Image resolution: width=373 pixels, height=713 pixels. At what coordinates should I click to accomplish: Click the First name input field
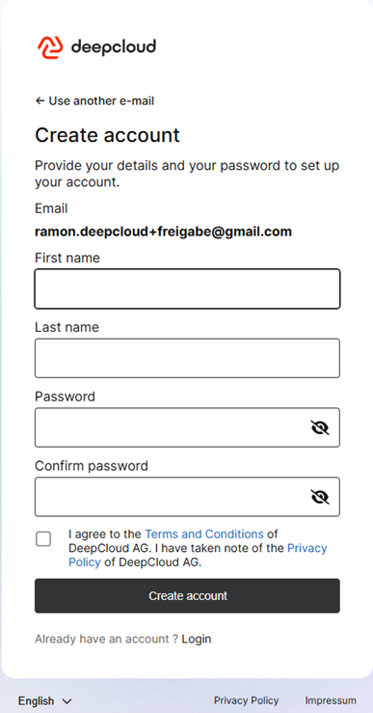click(x=187, y=289)
